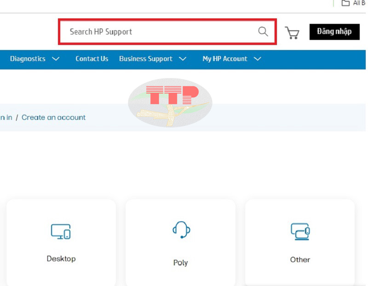The height and width of the screenshot is (286, 368).
Task: Choose the Other product card label
Action: pos(300,259)
